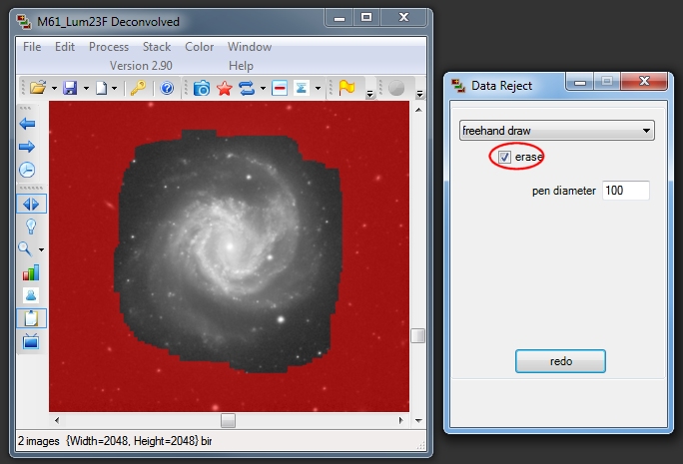Click the horizontal scrollbar thumb
This screenshot has height=464, width=683.
(x=228, y=420)
